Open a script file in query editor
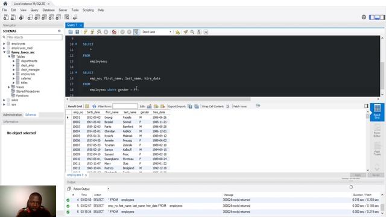 (71, 32)
